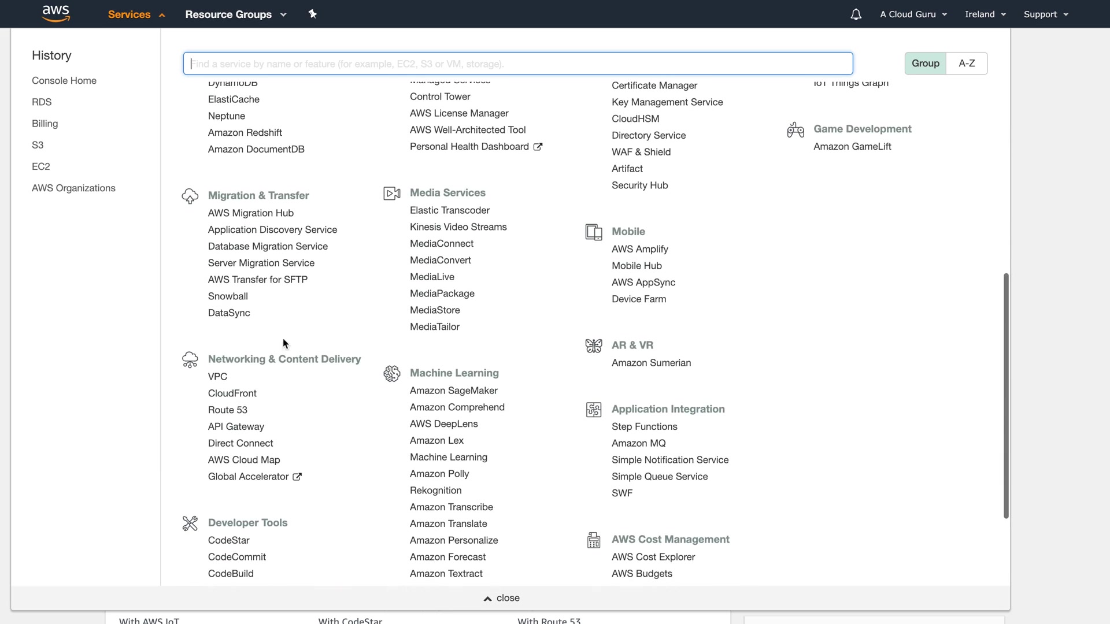Image resolution: width=1110 pixels, height=624 pixels.
Task: Click the Machine Learning brain icon
Action: tap(392, 374)
